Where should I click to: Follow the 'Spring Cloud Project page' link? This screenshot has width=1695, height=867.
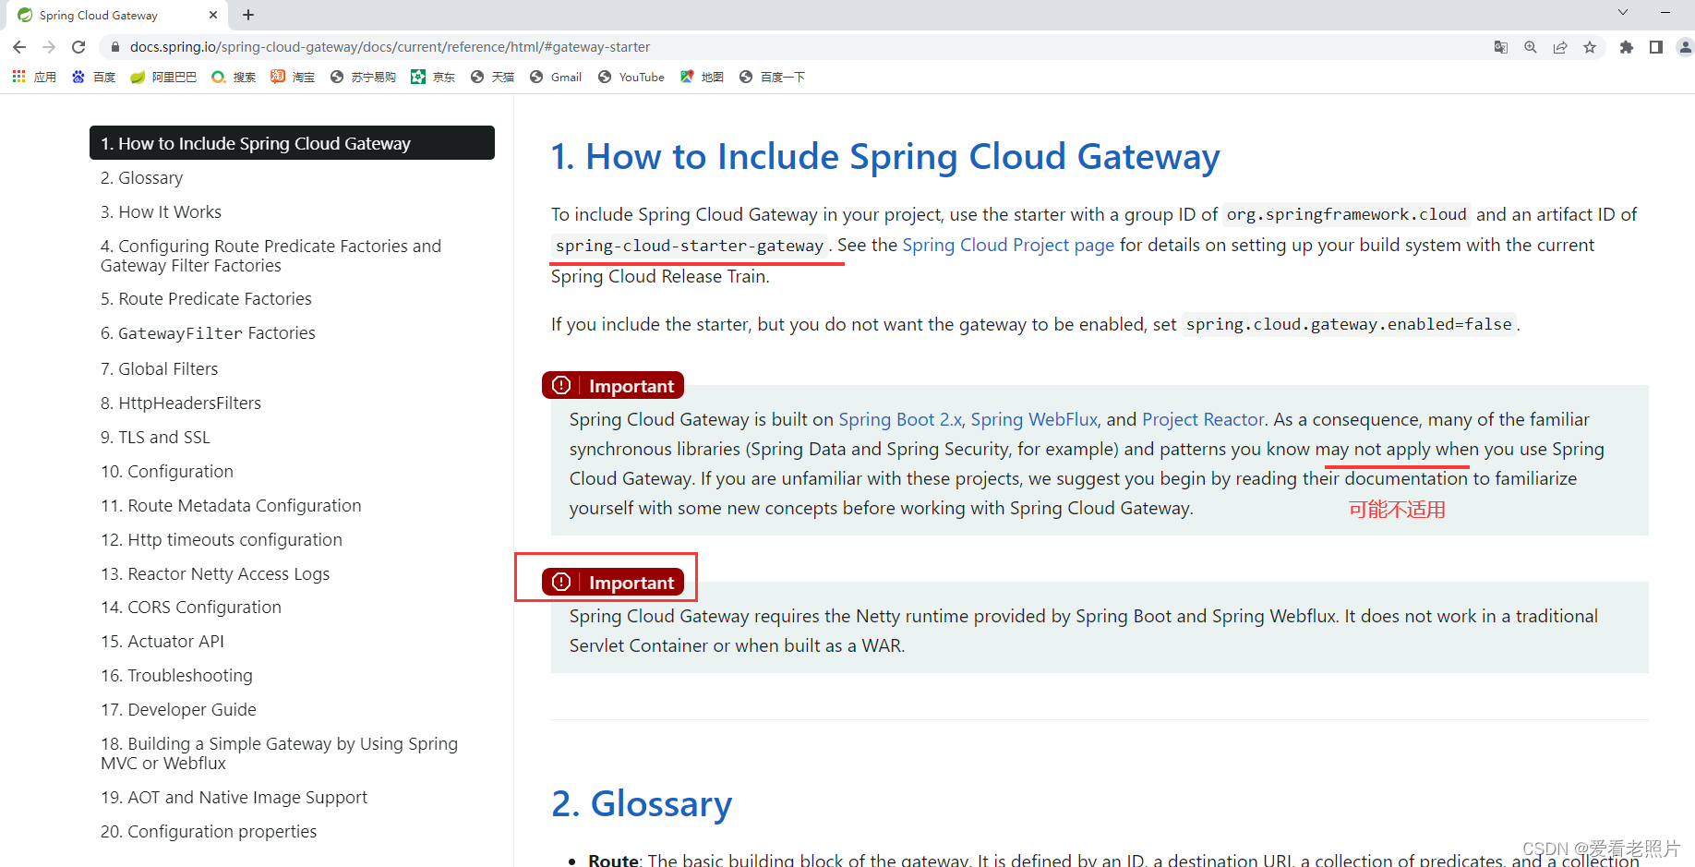click(x=1008, y=245)
